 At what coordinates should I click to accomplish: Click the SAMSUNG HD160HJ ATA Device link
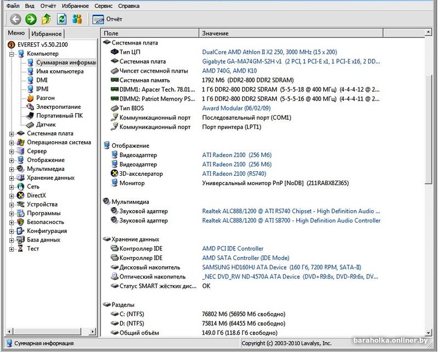pyautogui.click(x=245, y=267)
